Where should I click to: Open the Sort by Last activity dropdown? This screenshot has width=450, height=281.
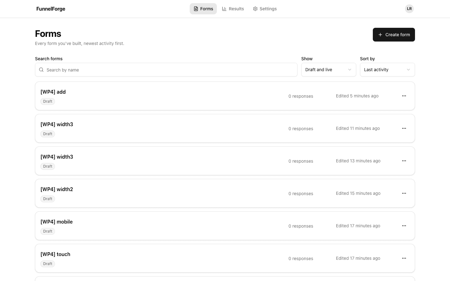click(387, 70)
